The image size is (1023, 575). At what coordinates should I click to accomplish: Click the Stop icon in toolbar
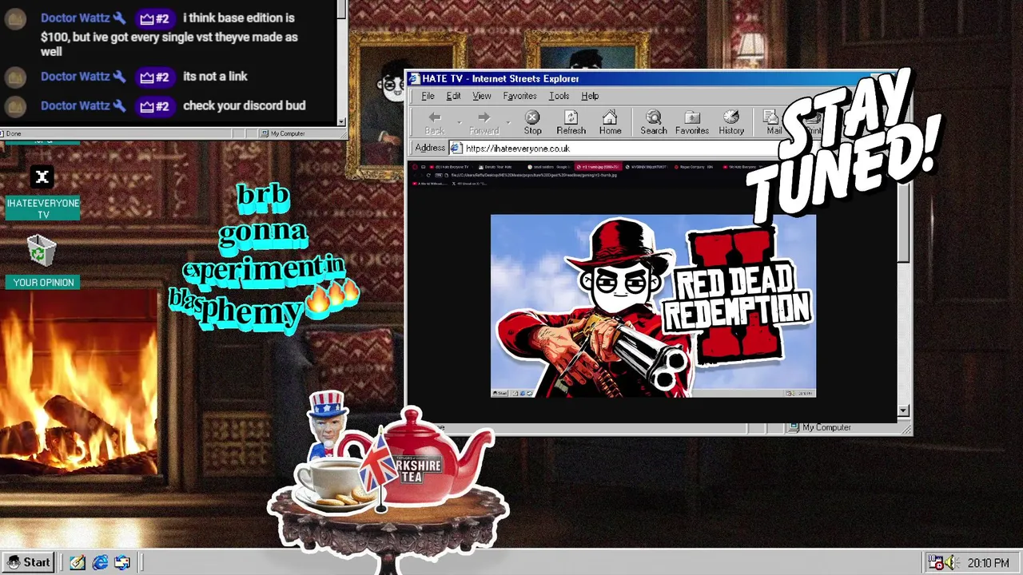pos(532,123)
